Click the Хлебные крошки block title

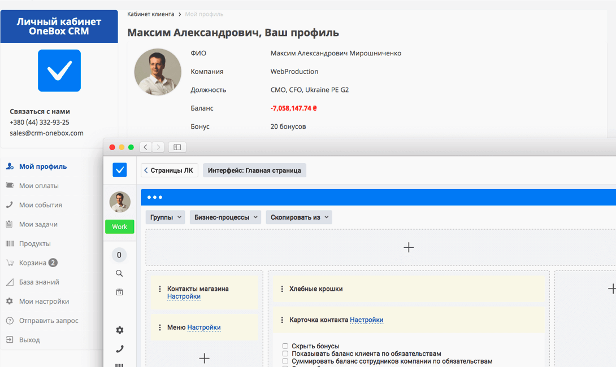316,289
